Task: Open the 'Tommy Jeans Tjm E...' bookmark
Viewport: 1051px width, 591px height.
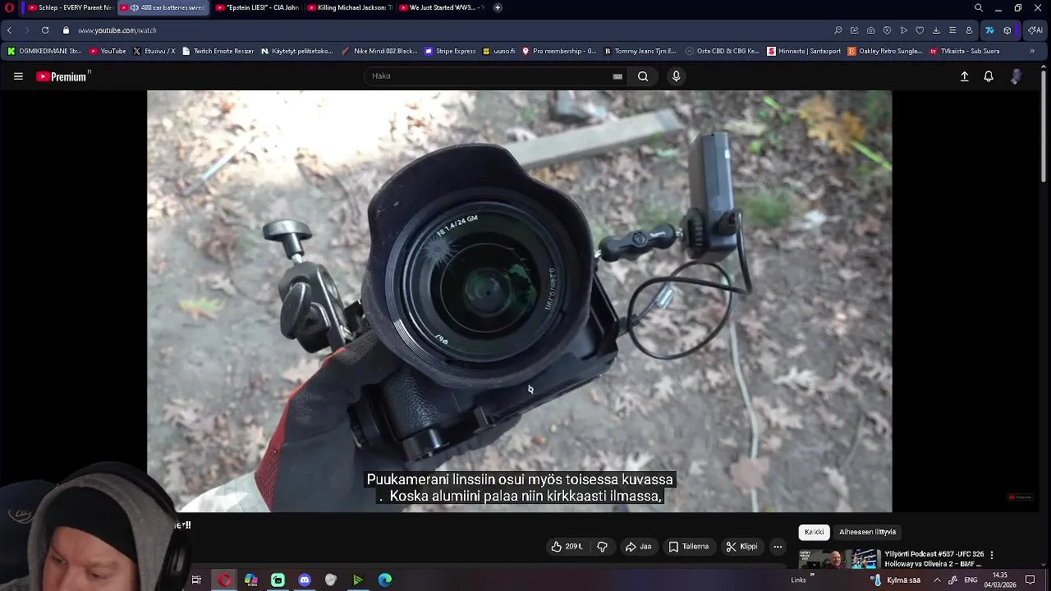Action: 640,51
